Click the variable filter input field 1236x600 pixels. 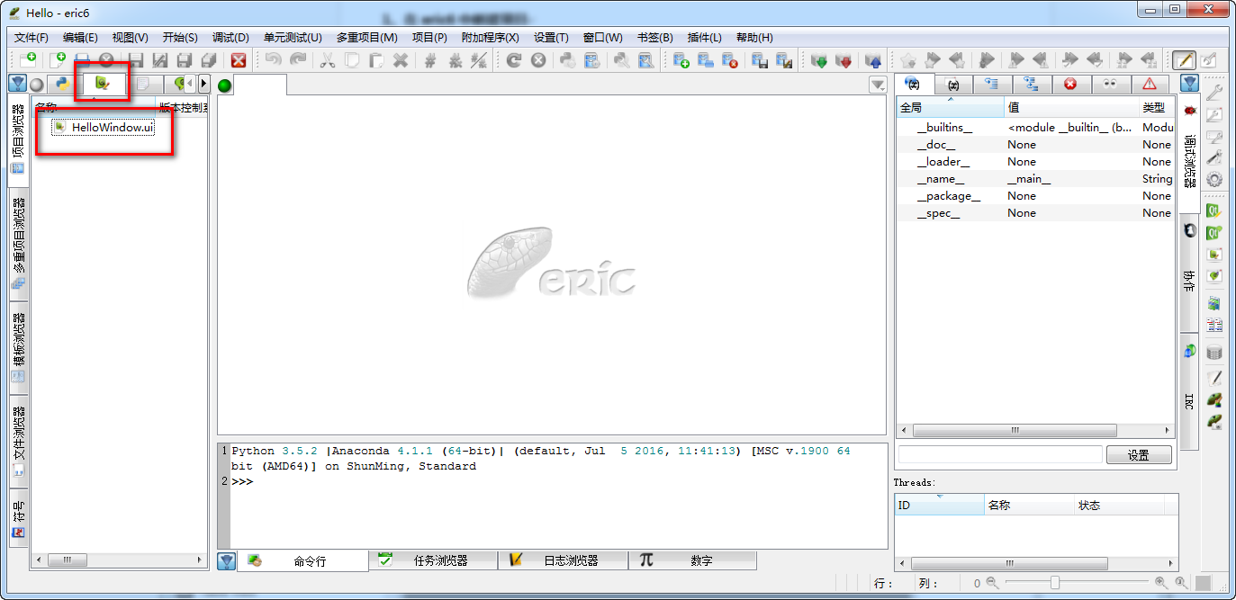1000,454
